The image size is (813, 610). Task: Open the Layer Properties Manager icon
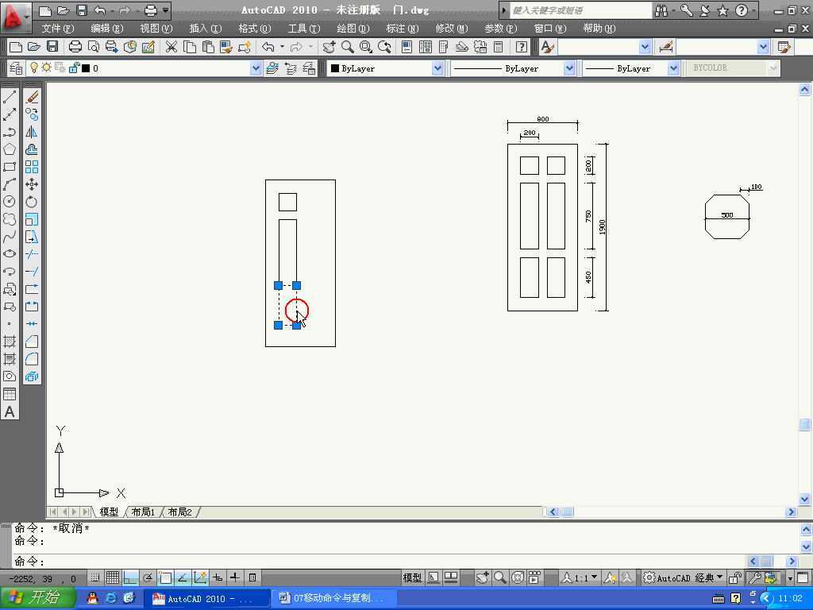click(x=16, y=68)
